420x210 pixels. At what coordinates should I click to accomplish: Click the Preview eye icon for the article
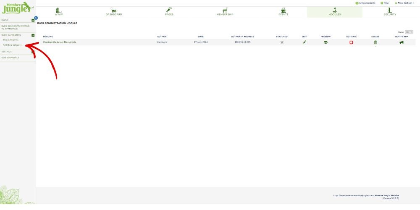(325, 42)
